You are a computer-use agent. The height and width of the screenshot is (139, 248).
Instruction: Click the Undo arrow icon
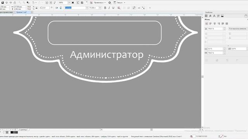(33, 3)
